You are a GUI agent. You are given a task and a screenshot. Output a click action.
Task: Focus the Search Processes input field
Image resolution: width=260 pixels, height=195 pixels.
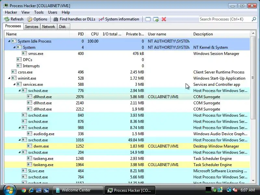225,19
